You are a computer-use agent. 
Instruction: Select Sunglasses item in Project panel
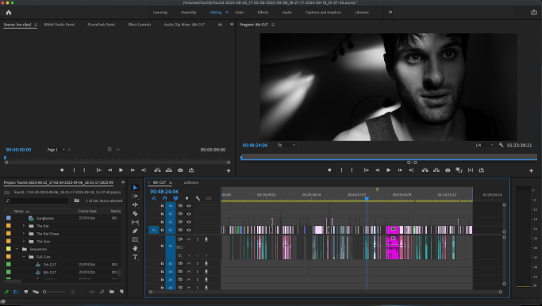click(45, 218)
